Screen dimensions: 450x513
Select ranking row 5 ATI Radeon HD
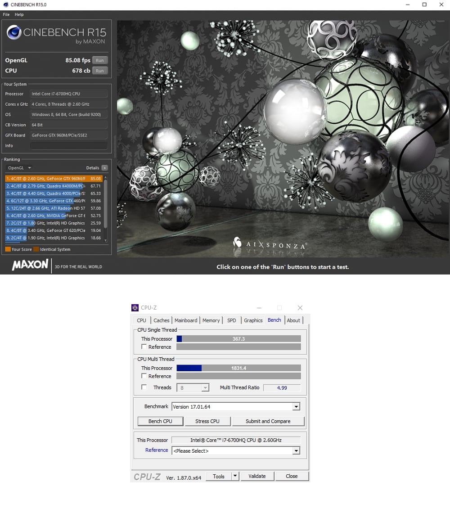[54, 208]
